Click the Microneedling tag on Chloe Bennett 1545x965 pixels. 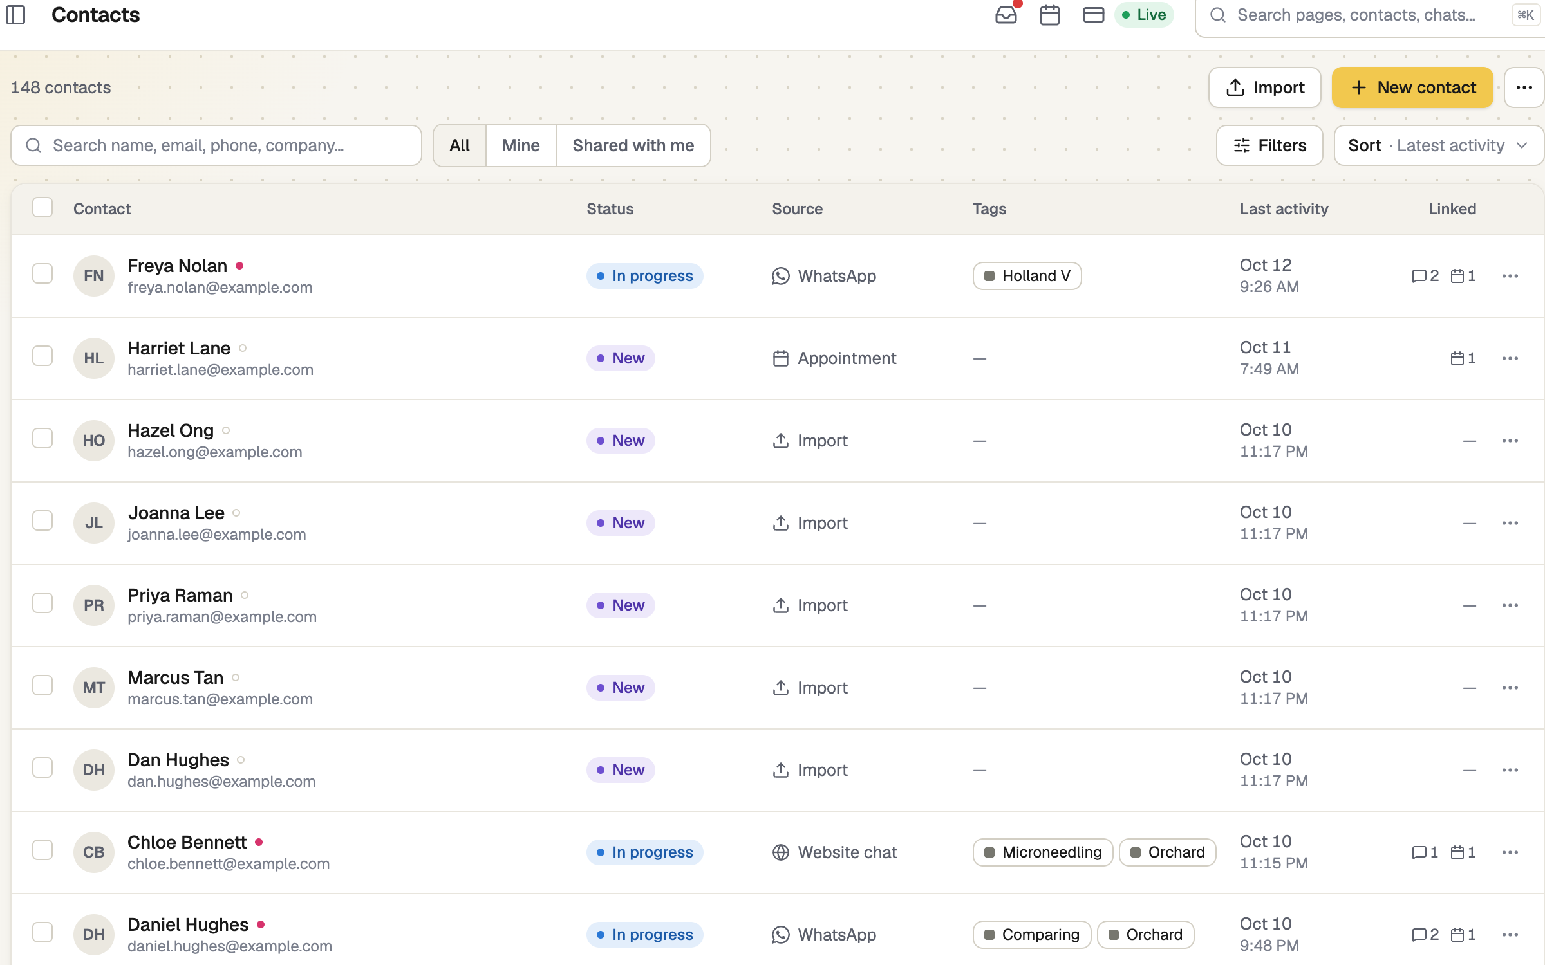[1043, 852]
